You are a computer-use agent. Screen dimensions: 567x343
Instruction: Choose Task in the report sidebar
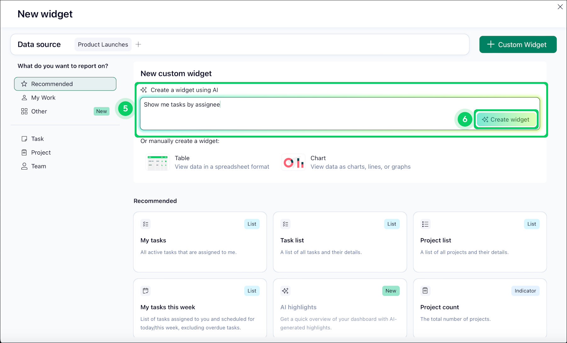tap(37, 139)
